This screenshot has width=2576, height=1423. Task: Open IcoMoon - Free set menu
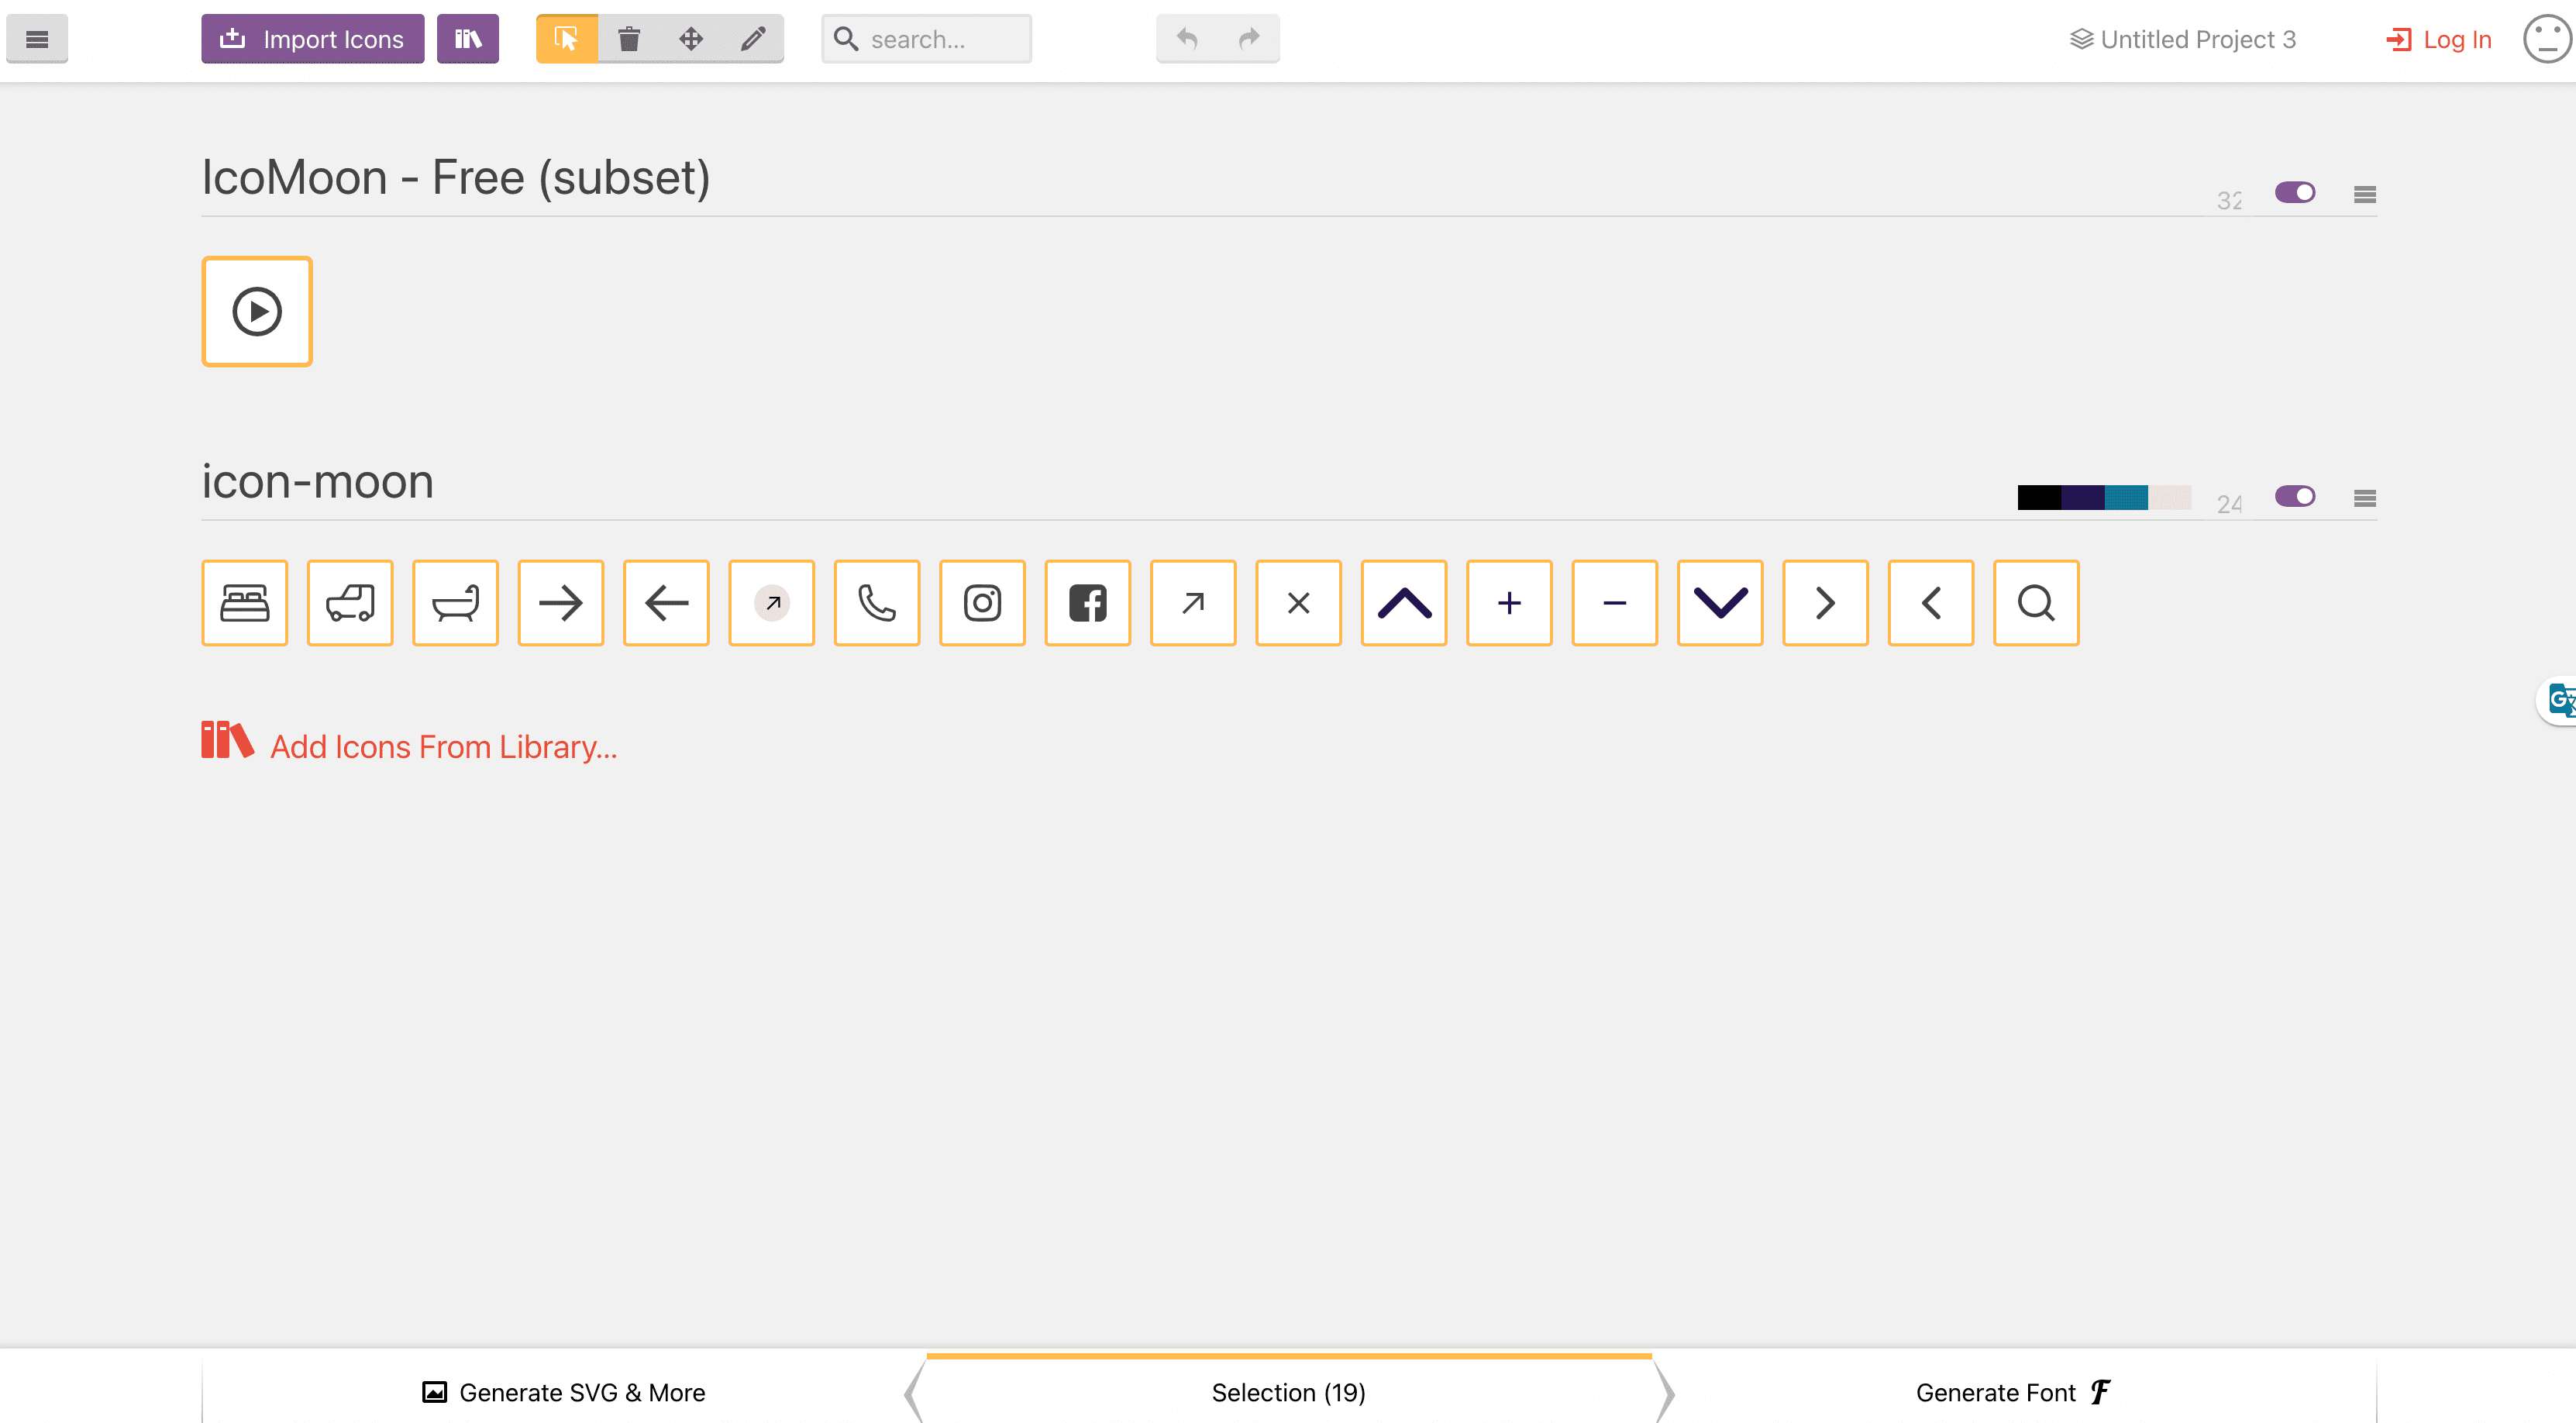click(x=2365, y=194)
